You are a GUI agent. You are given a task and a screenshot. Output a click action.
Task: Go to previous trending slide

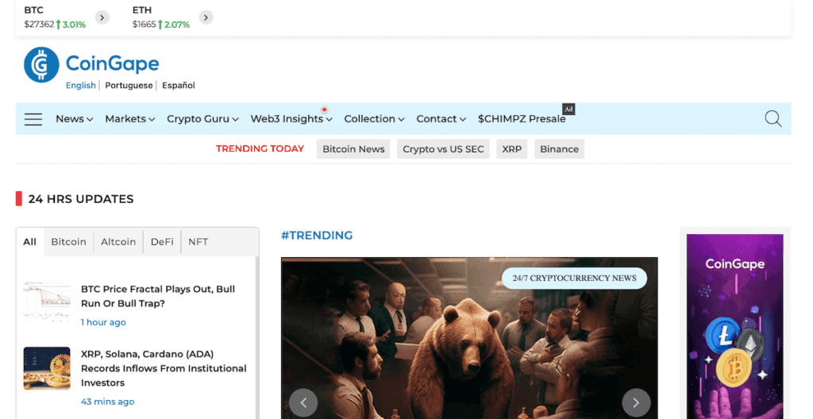[303, 402]
